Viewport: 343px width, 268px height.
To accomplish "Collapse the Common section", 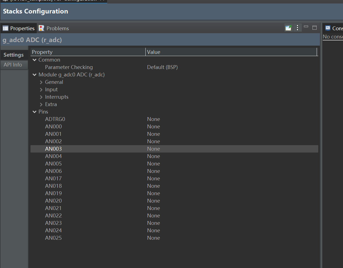I will coord(34,60).
